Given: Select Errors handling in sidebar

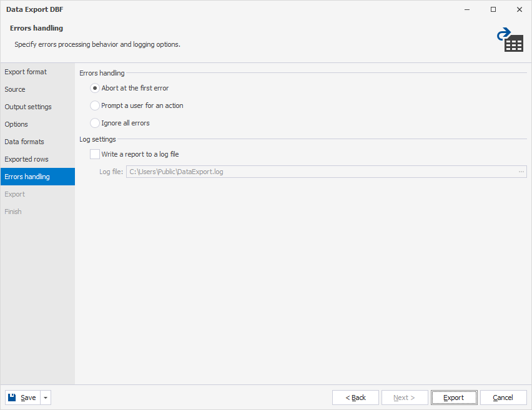Looking at the screenshot, I should [37, 177].
